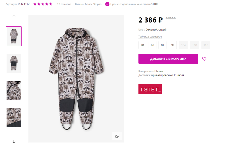Select the first front-view thumbnail
This screenshot has width=226, height=148.
tap(14, 36)
